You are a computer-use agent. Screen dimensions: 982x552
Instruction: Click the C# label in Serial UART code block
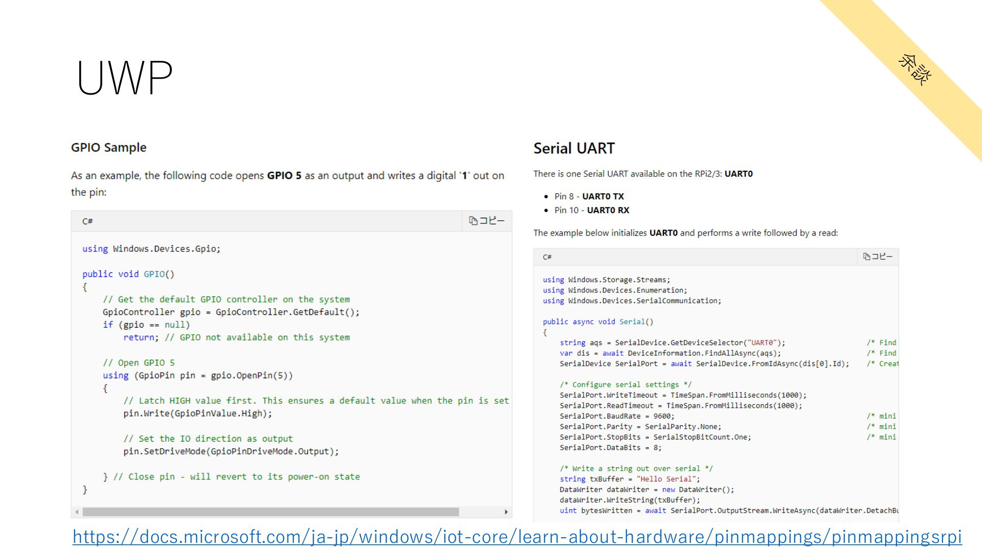(547, 257)
